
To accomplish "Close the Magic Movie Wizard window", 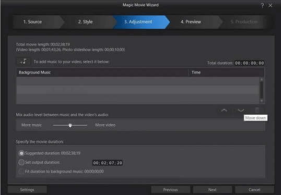I will [271, 6].
